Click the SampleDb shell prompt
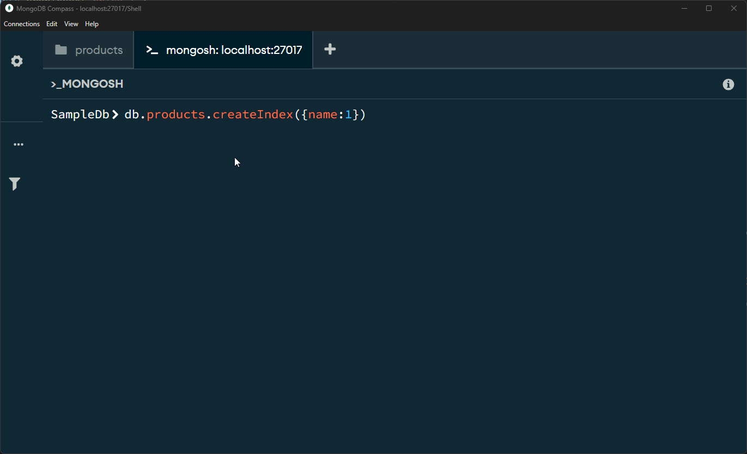This screenshot has height=454, width=747. coord(80,114)
